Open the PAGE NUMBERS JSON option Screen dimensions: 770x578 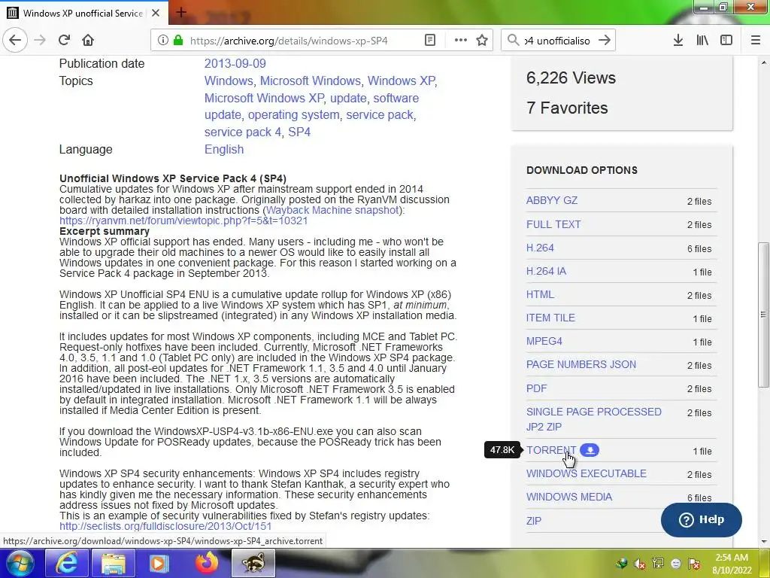point(581,364)
